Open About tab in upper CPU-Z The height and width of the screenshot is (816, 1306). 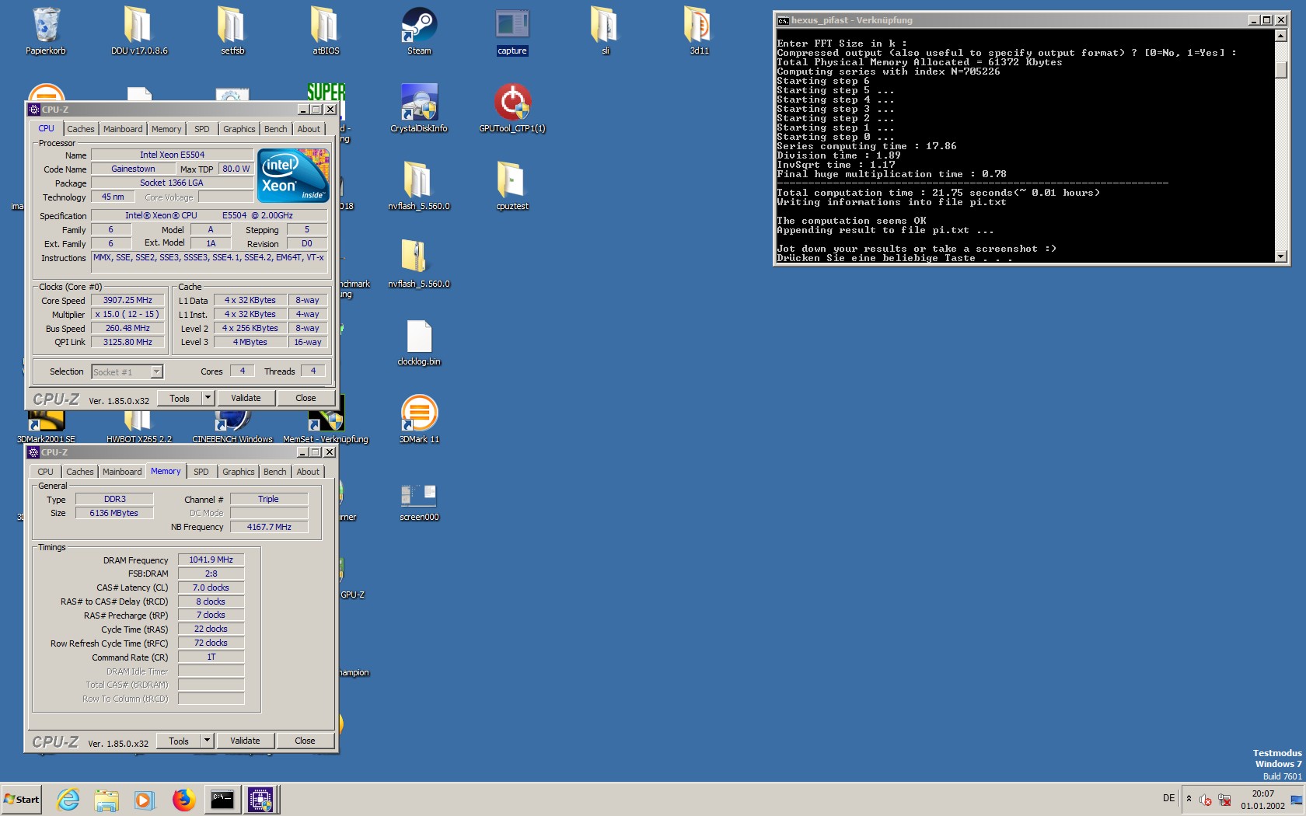coord(309,129)
